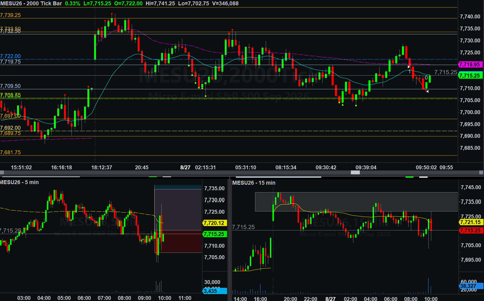Click the 09:00 time label on the 5 min chart
Screen dimensions: 484x301
144,298
